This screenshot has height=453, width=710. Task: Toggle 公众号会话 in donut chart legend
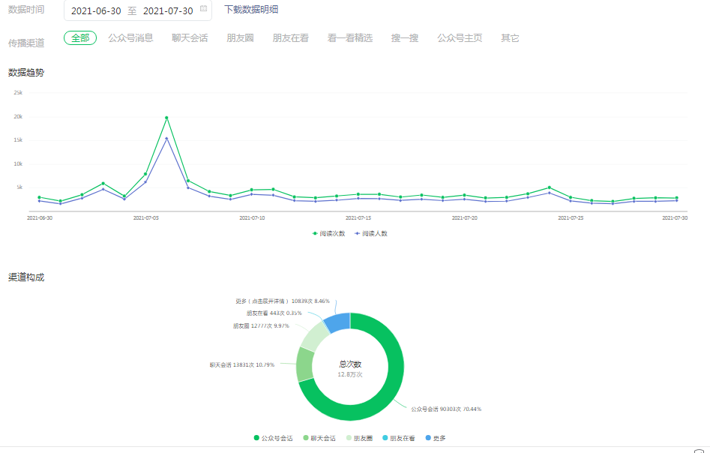click(x=274, y=438)
